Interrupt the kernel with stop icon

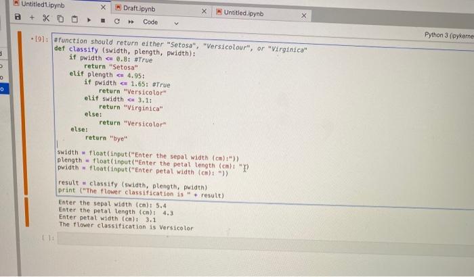(x=103, y=20)
